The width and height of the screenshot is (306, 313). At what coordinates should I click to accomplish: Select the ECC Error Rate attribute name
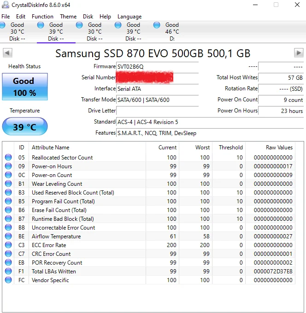click(x=49, y=245)
